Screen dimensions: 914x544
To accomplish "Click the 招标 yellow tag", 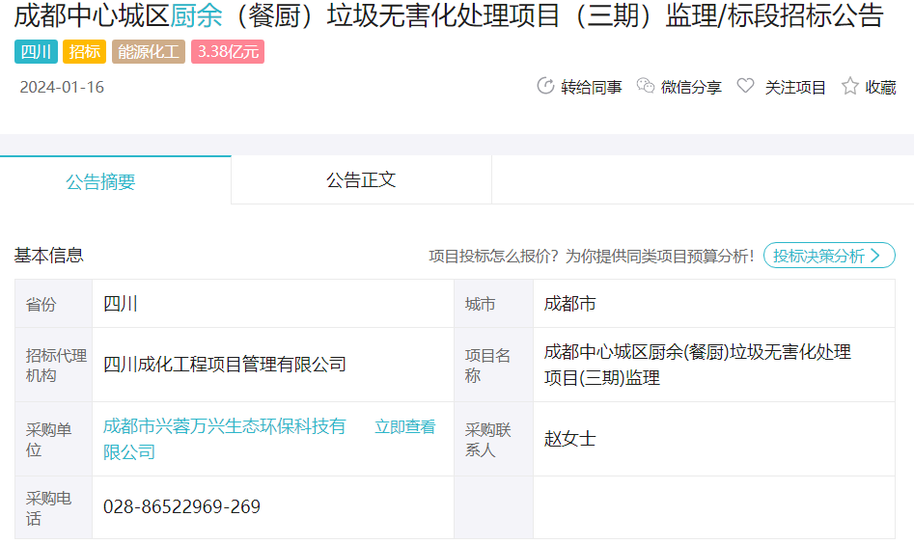I will [x=85, y=52].
